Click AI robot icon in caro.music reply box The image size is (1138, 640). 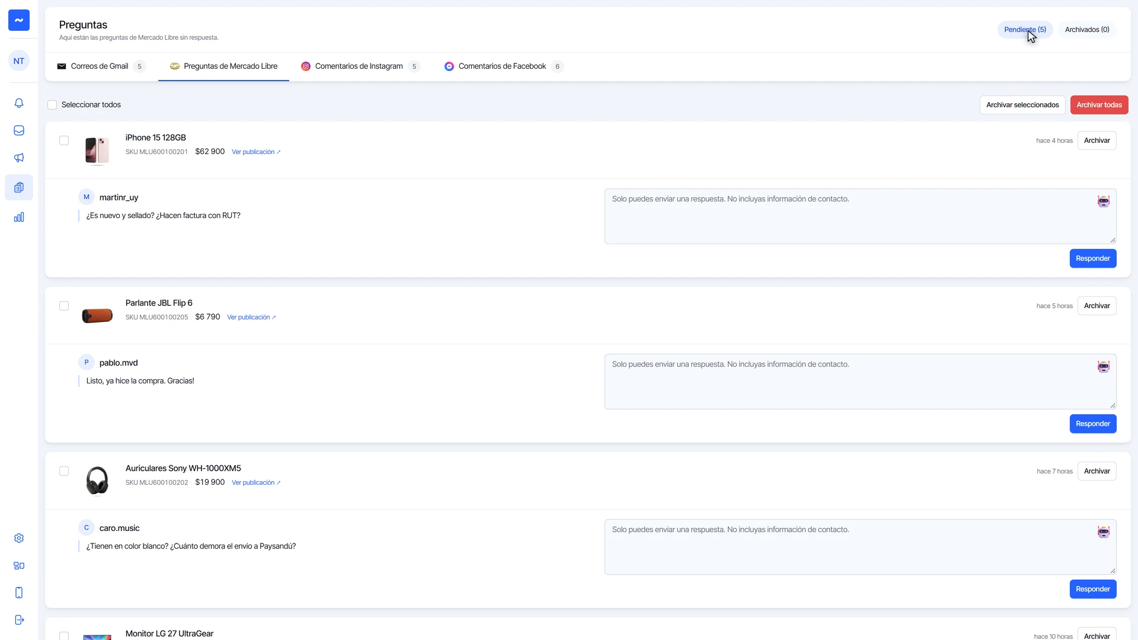coord(1103,532)
